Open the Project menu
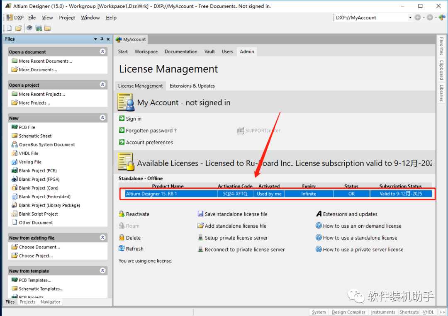This screenshot has height=316, width=448. (67, 18)
